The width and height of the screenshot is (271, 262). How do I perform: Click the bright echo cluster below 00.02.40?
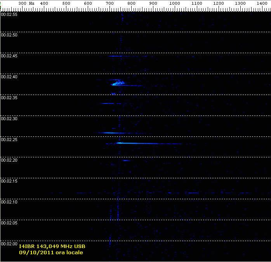[118, 83]
